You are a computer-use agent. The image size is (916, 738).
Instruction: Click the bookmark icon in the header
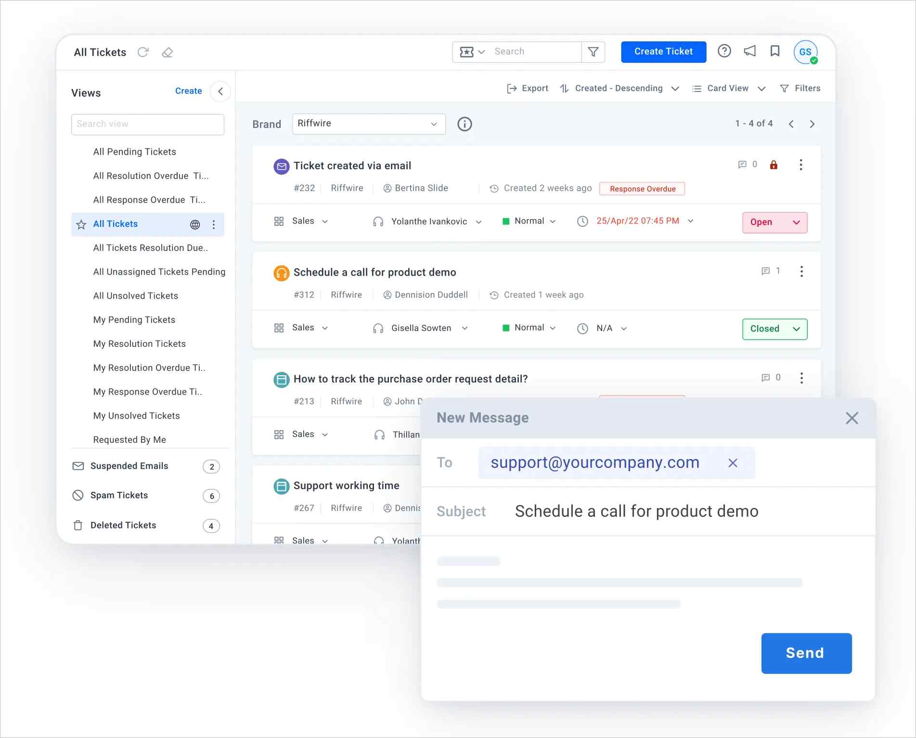pyautogui.click(x=775, y=51)
